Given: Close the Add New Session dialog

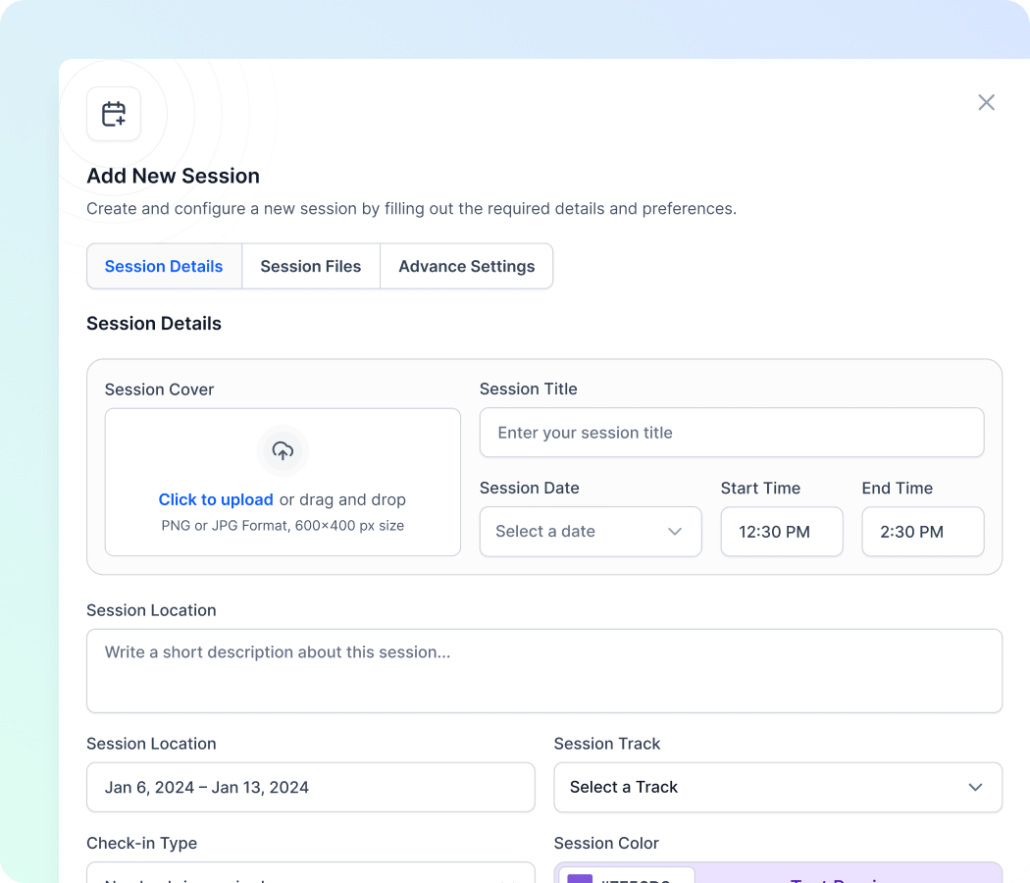Looking at the screenshot, I should point(986,102).
